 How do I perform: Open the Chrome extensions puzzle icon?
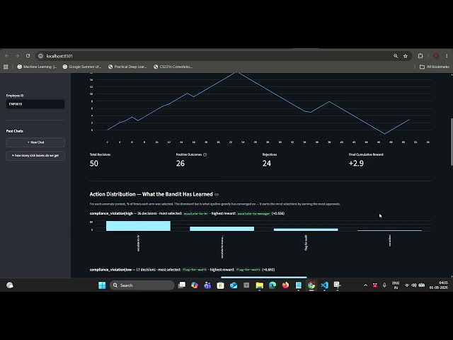tap(420, 56)
